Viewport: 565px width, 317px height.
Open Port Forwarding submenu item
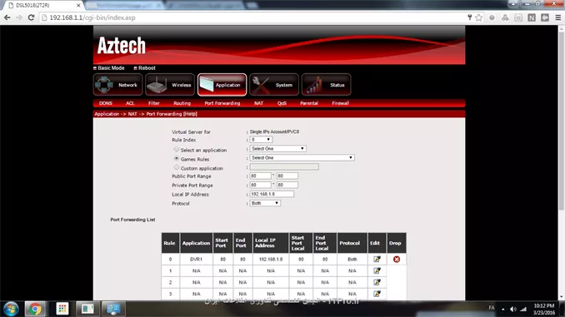point(222,103)
